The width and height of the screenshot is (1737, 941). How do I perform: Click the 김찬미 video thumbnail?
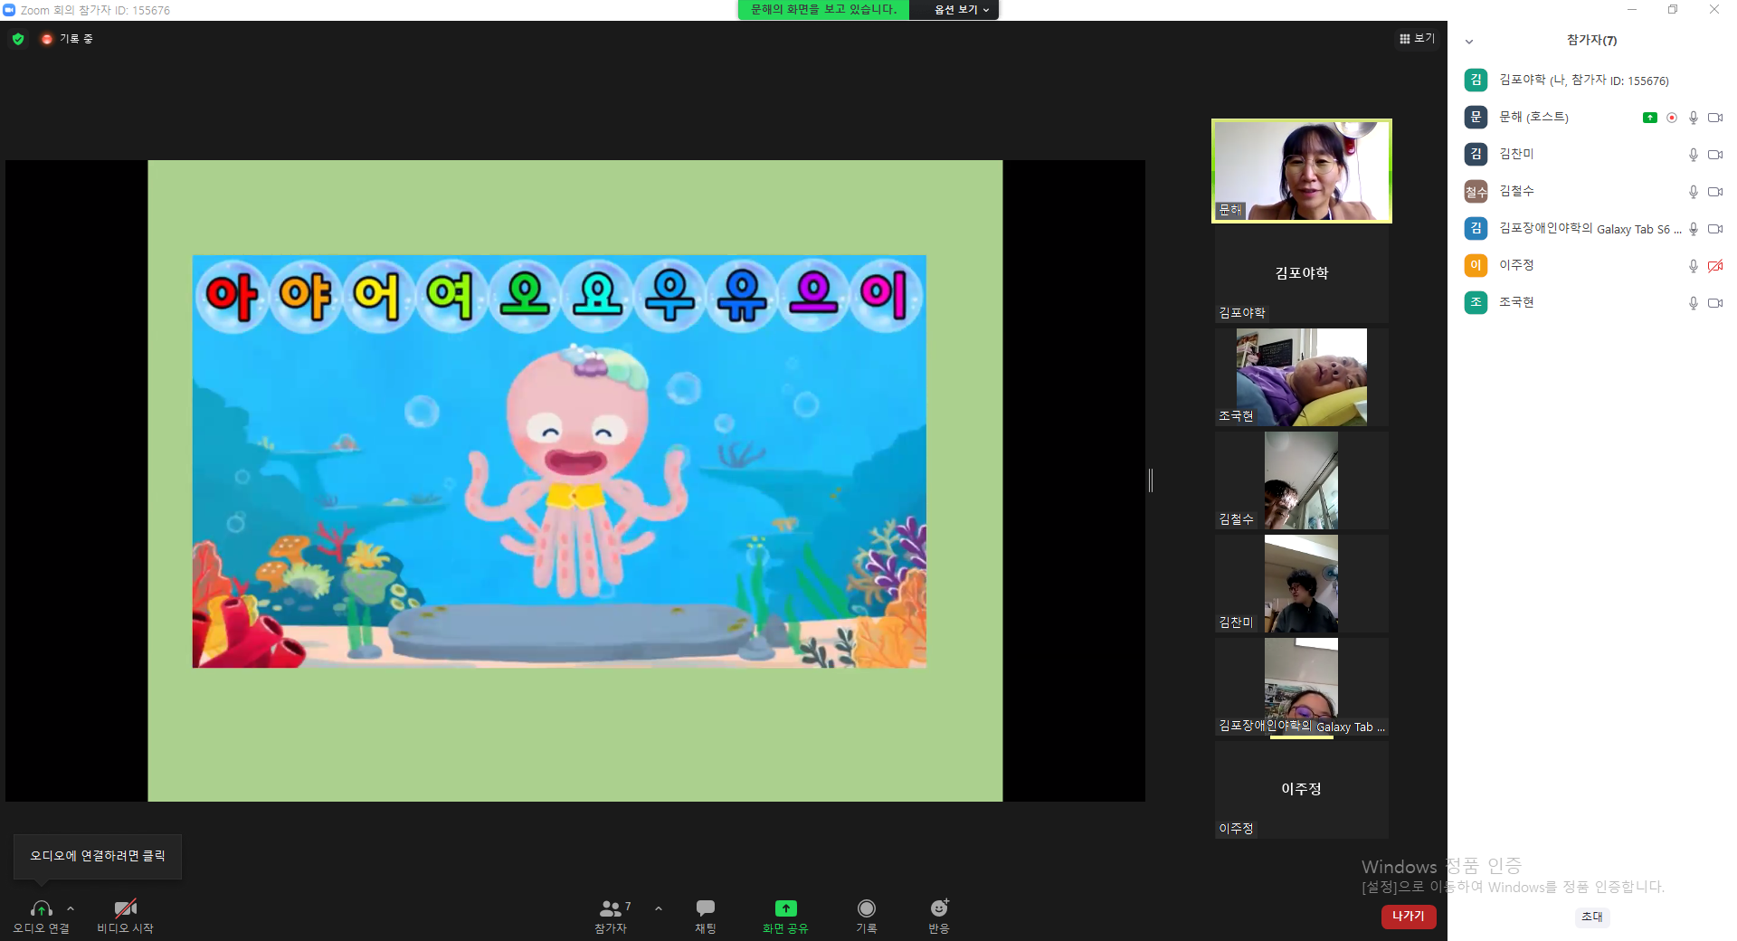[1302, 584]
